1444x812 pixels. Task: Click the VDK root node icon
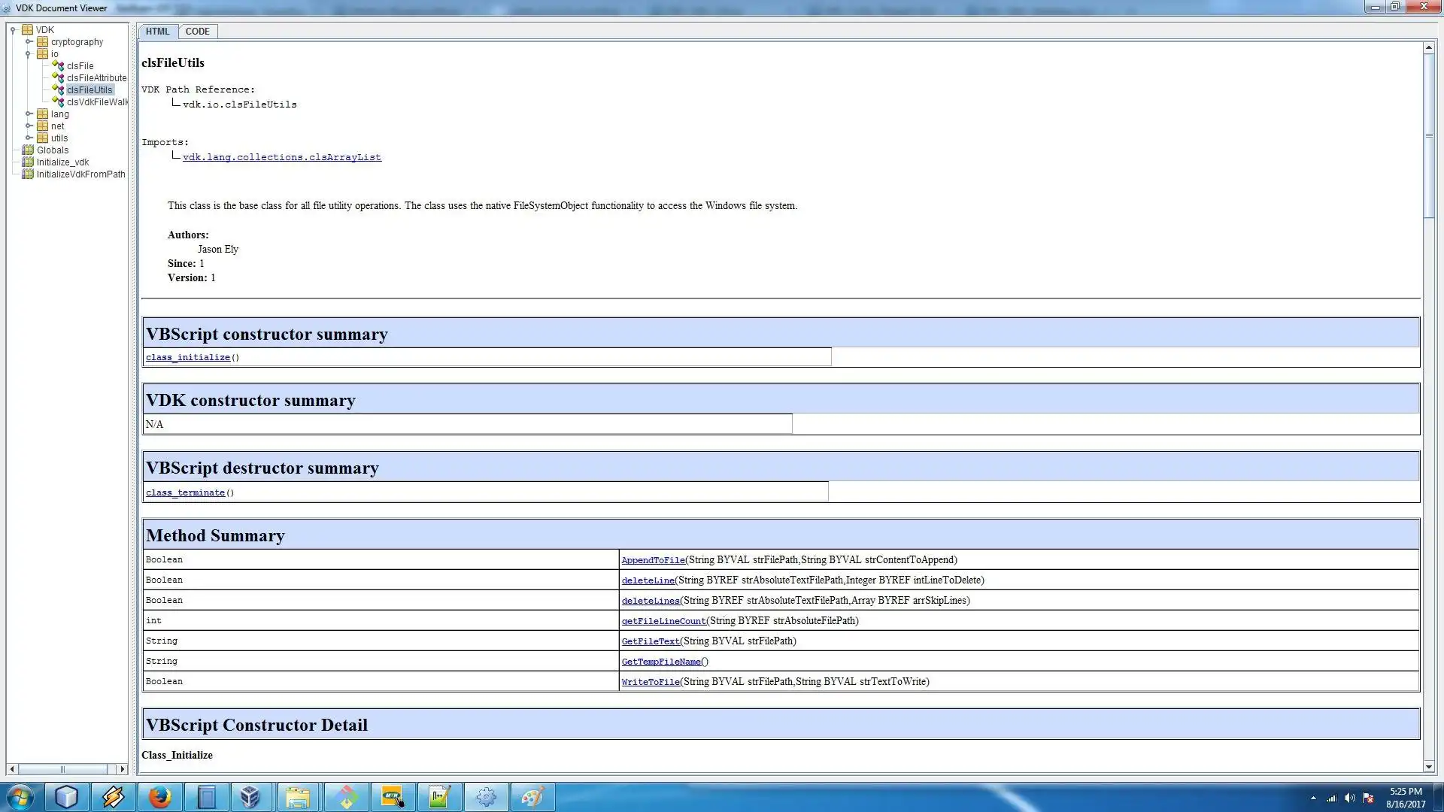click(x=28, y=30)
